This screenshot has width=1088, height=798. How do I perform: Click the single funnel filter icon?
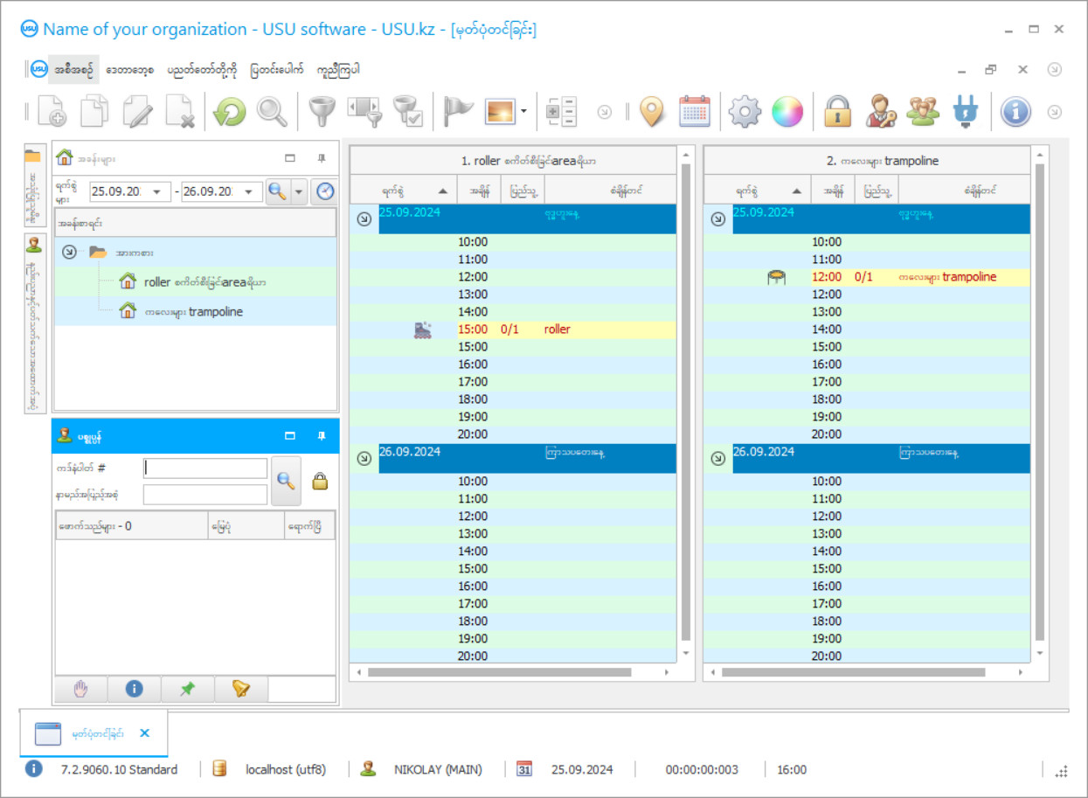click(x=322, y=112)
